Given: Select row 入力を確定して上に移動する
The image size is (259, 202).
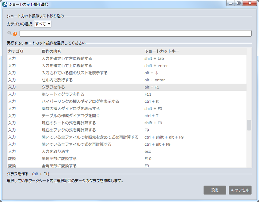Looking at the screenshot, I should [x=127, y=66].
